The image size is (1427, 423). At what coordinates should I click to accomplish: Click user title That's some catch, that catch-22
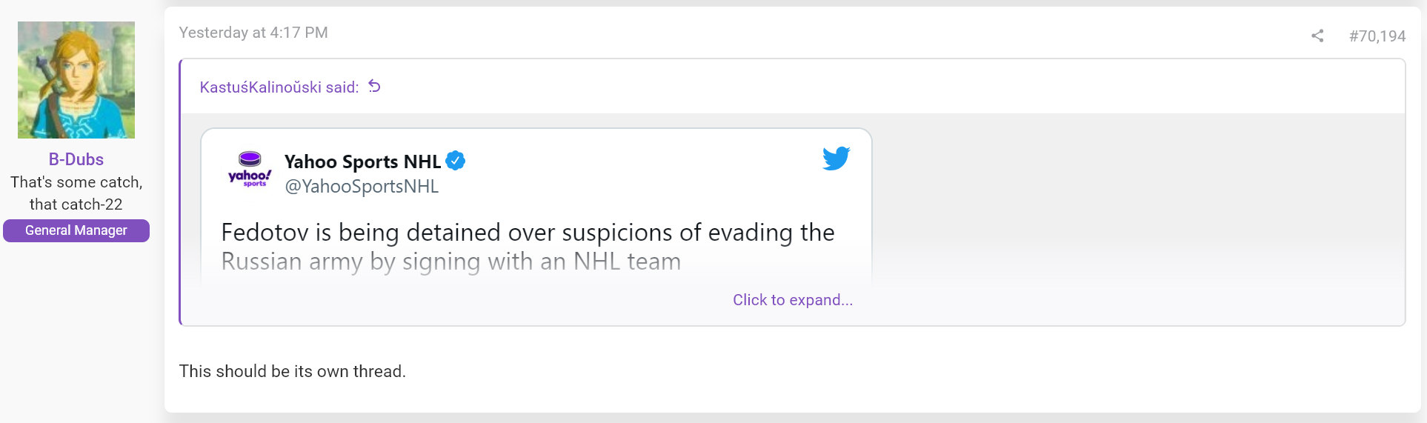[x=76, y=193]
